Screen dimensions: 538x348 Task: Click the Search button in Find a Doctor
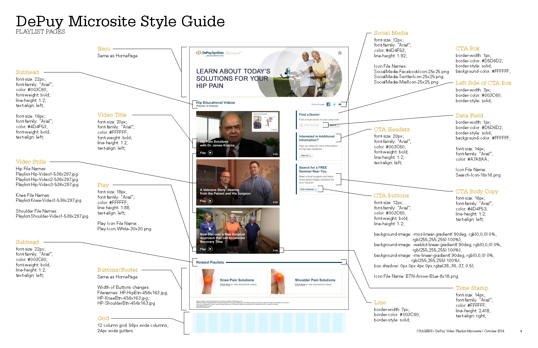[x=334, y=125]
